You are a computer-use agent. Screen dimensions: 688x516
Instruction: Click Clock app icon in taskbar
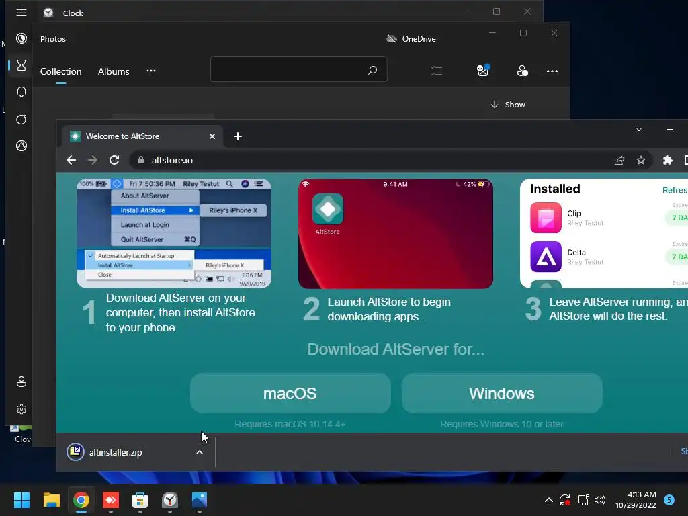point(170,500)
